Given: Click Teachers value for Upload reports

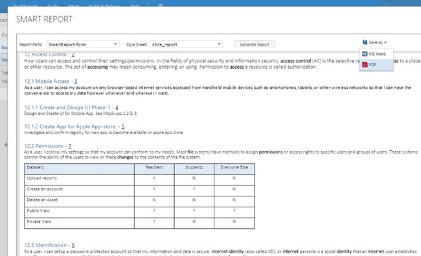Looking at the screenshot, I should coord(154,178).
